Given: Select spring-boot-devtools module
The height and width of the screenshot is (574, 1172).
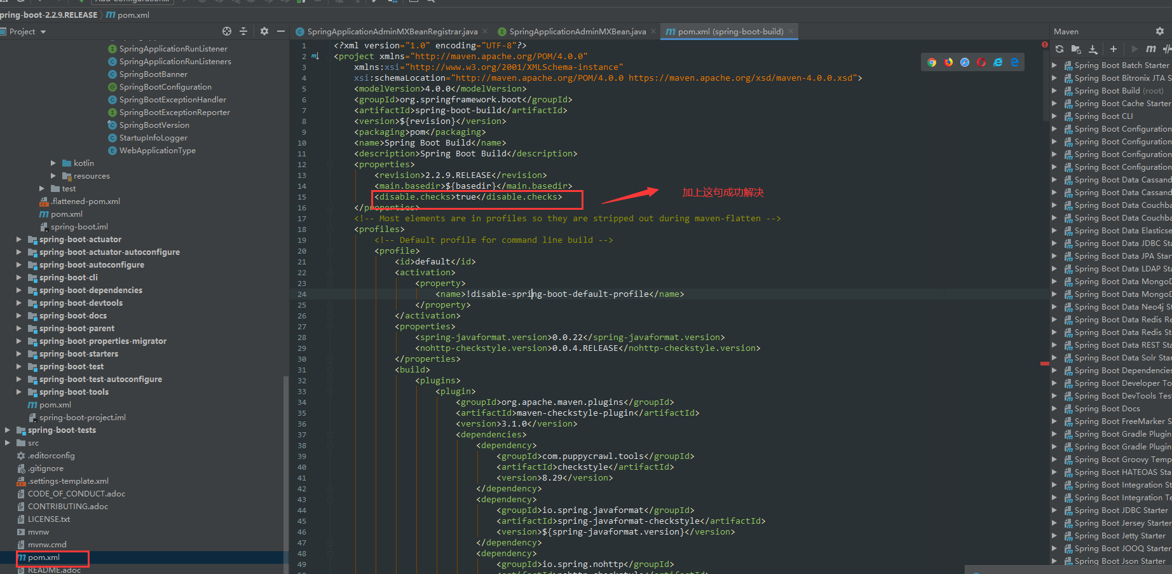Looking at the screenshot, I should pos(81,303).
